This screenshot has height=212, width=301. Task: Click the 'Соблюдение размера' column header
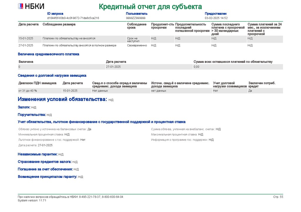(59, 25)
